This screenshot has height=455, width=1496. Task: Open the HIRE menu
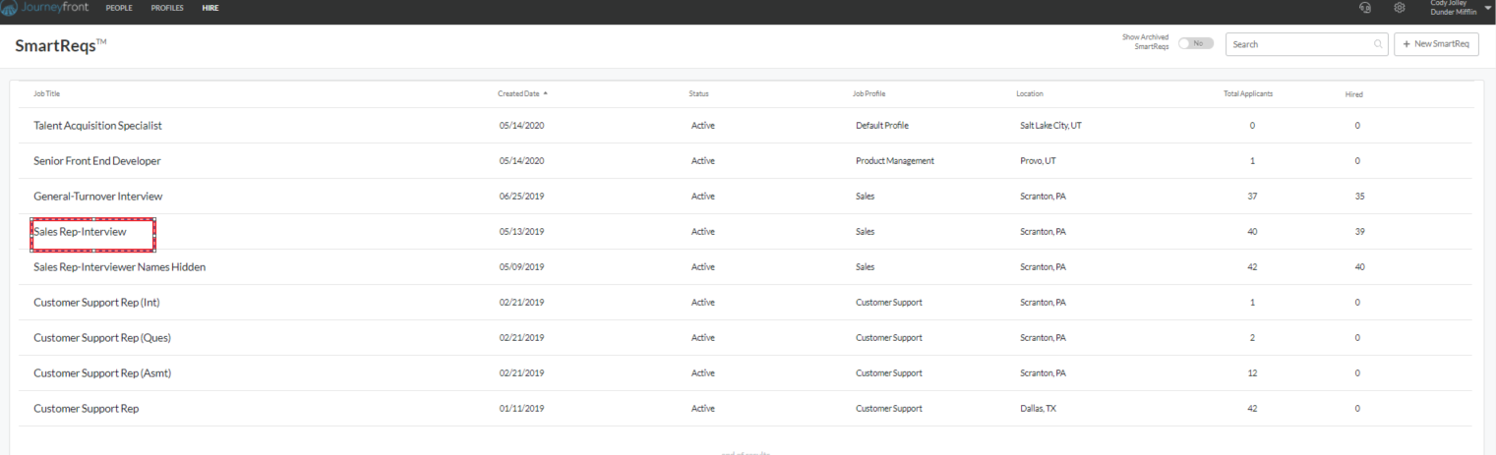click(210, 8)
